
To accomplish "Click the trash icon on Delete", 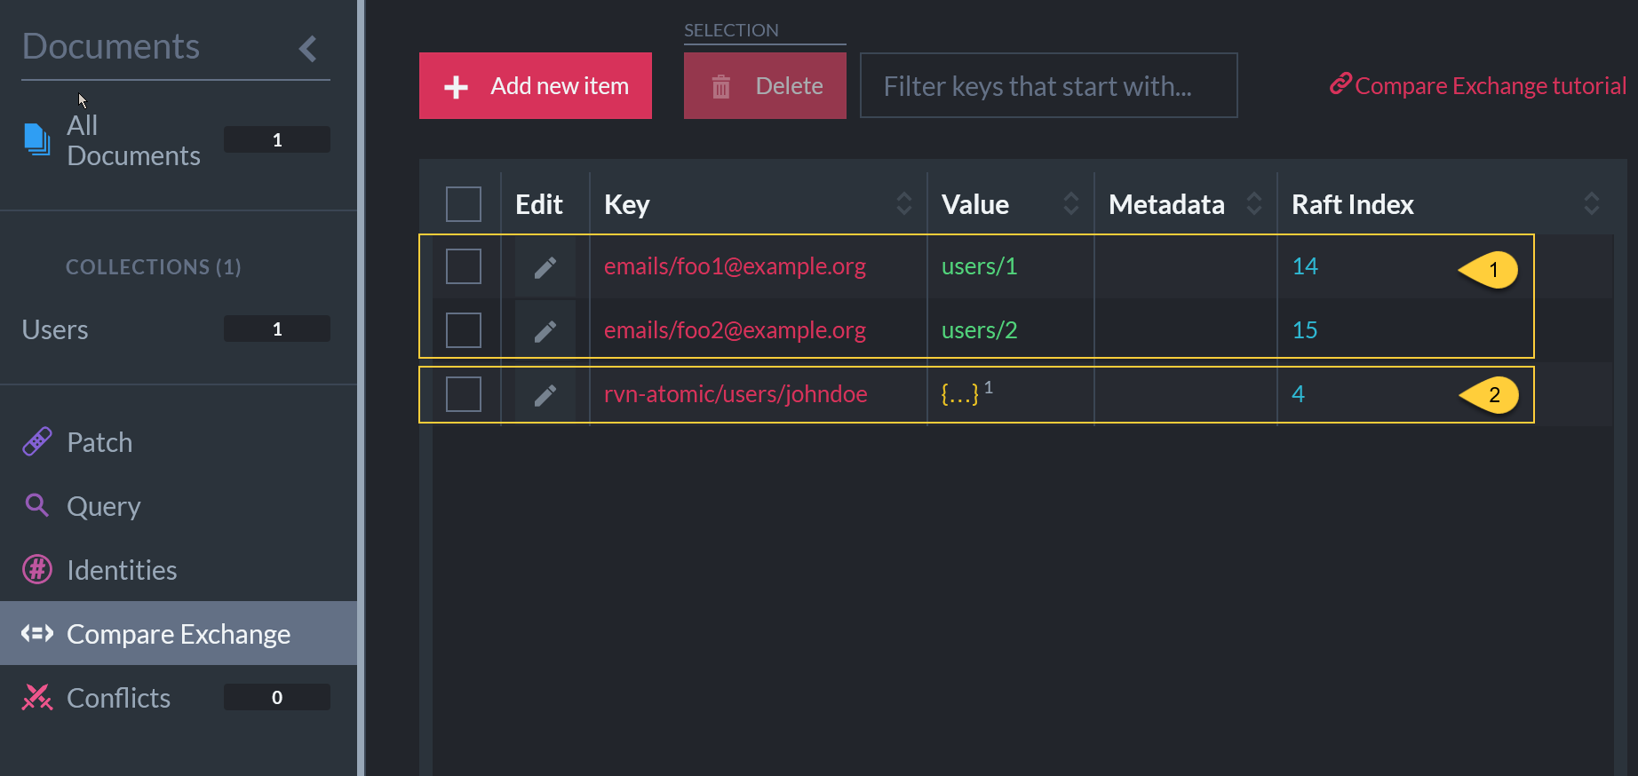I will tap(721, 86).
